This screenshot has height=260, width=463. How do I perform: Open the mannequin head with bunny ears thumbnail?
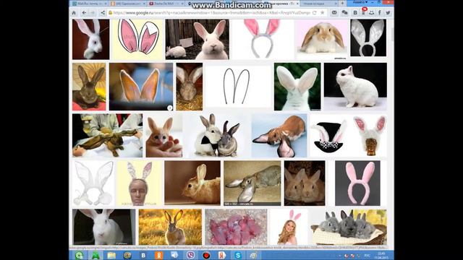[139, 183]
